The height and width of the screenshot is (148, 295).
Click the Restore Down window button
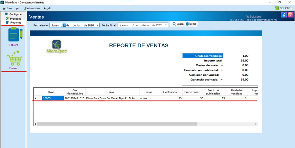pyautogui.click(x=279, y=2)
